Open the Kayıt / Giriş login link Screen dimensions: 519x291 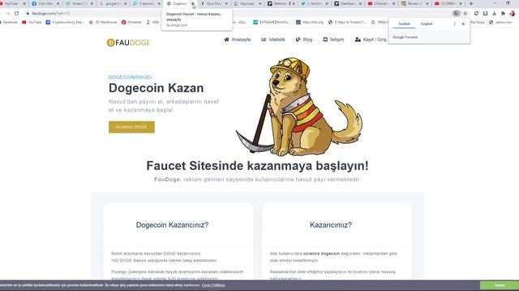pyautogui.click(x=371, y=40)
